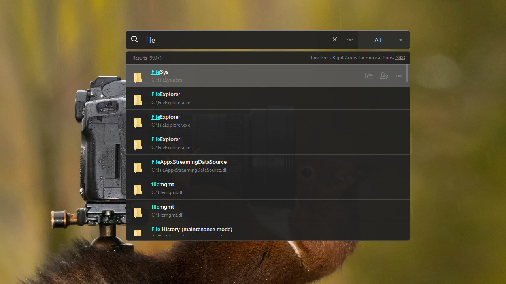The image size is (506, 284).
Task: Open the ellipsis menu beside the clear button
Action: click(349, 39)
